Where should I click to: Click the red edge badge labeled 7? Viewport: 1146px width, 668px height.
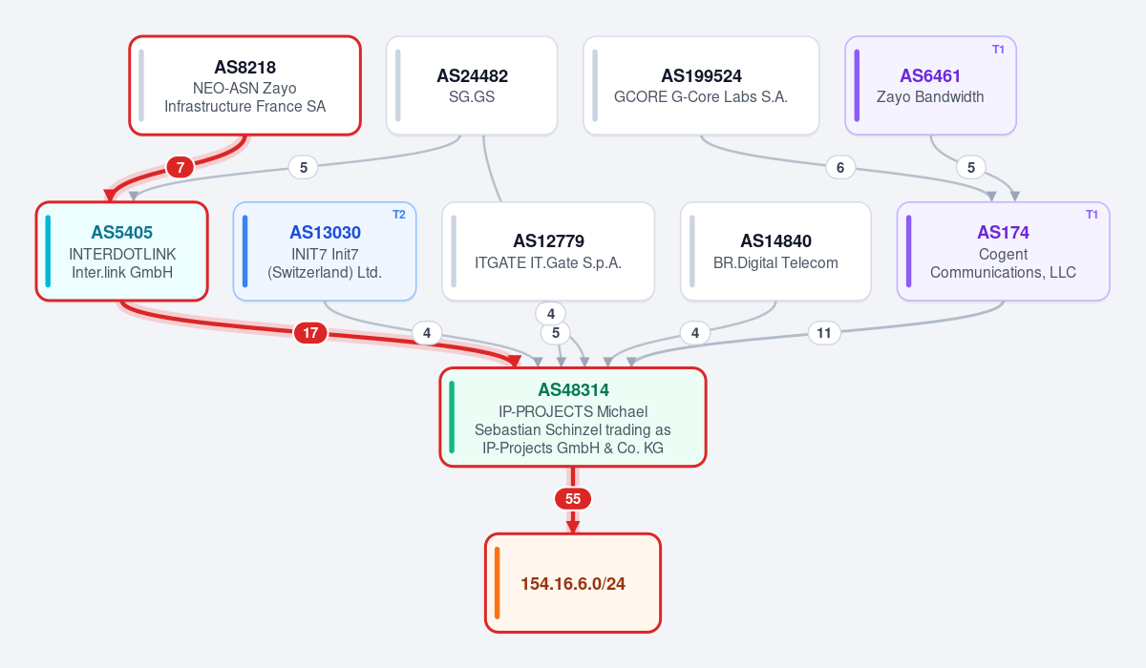click(x=180, y=167)
